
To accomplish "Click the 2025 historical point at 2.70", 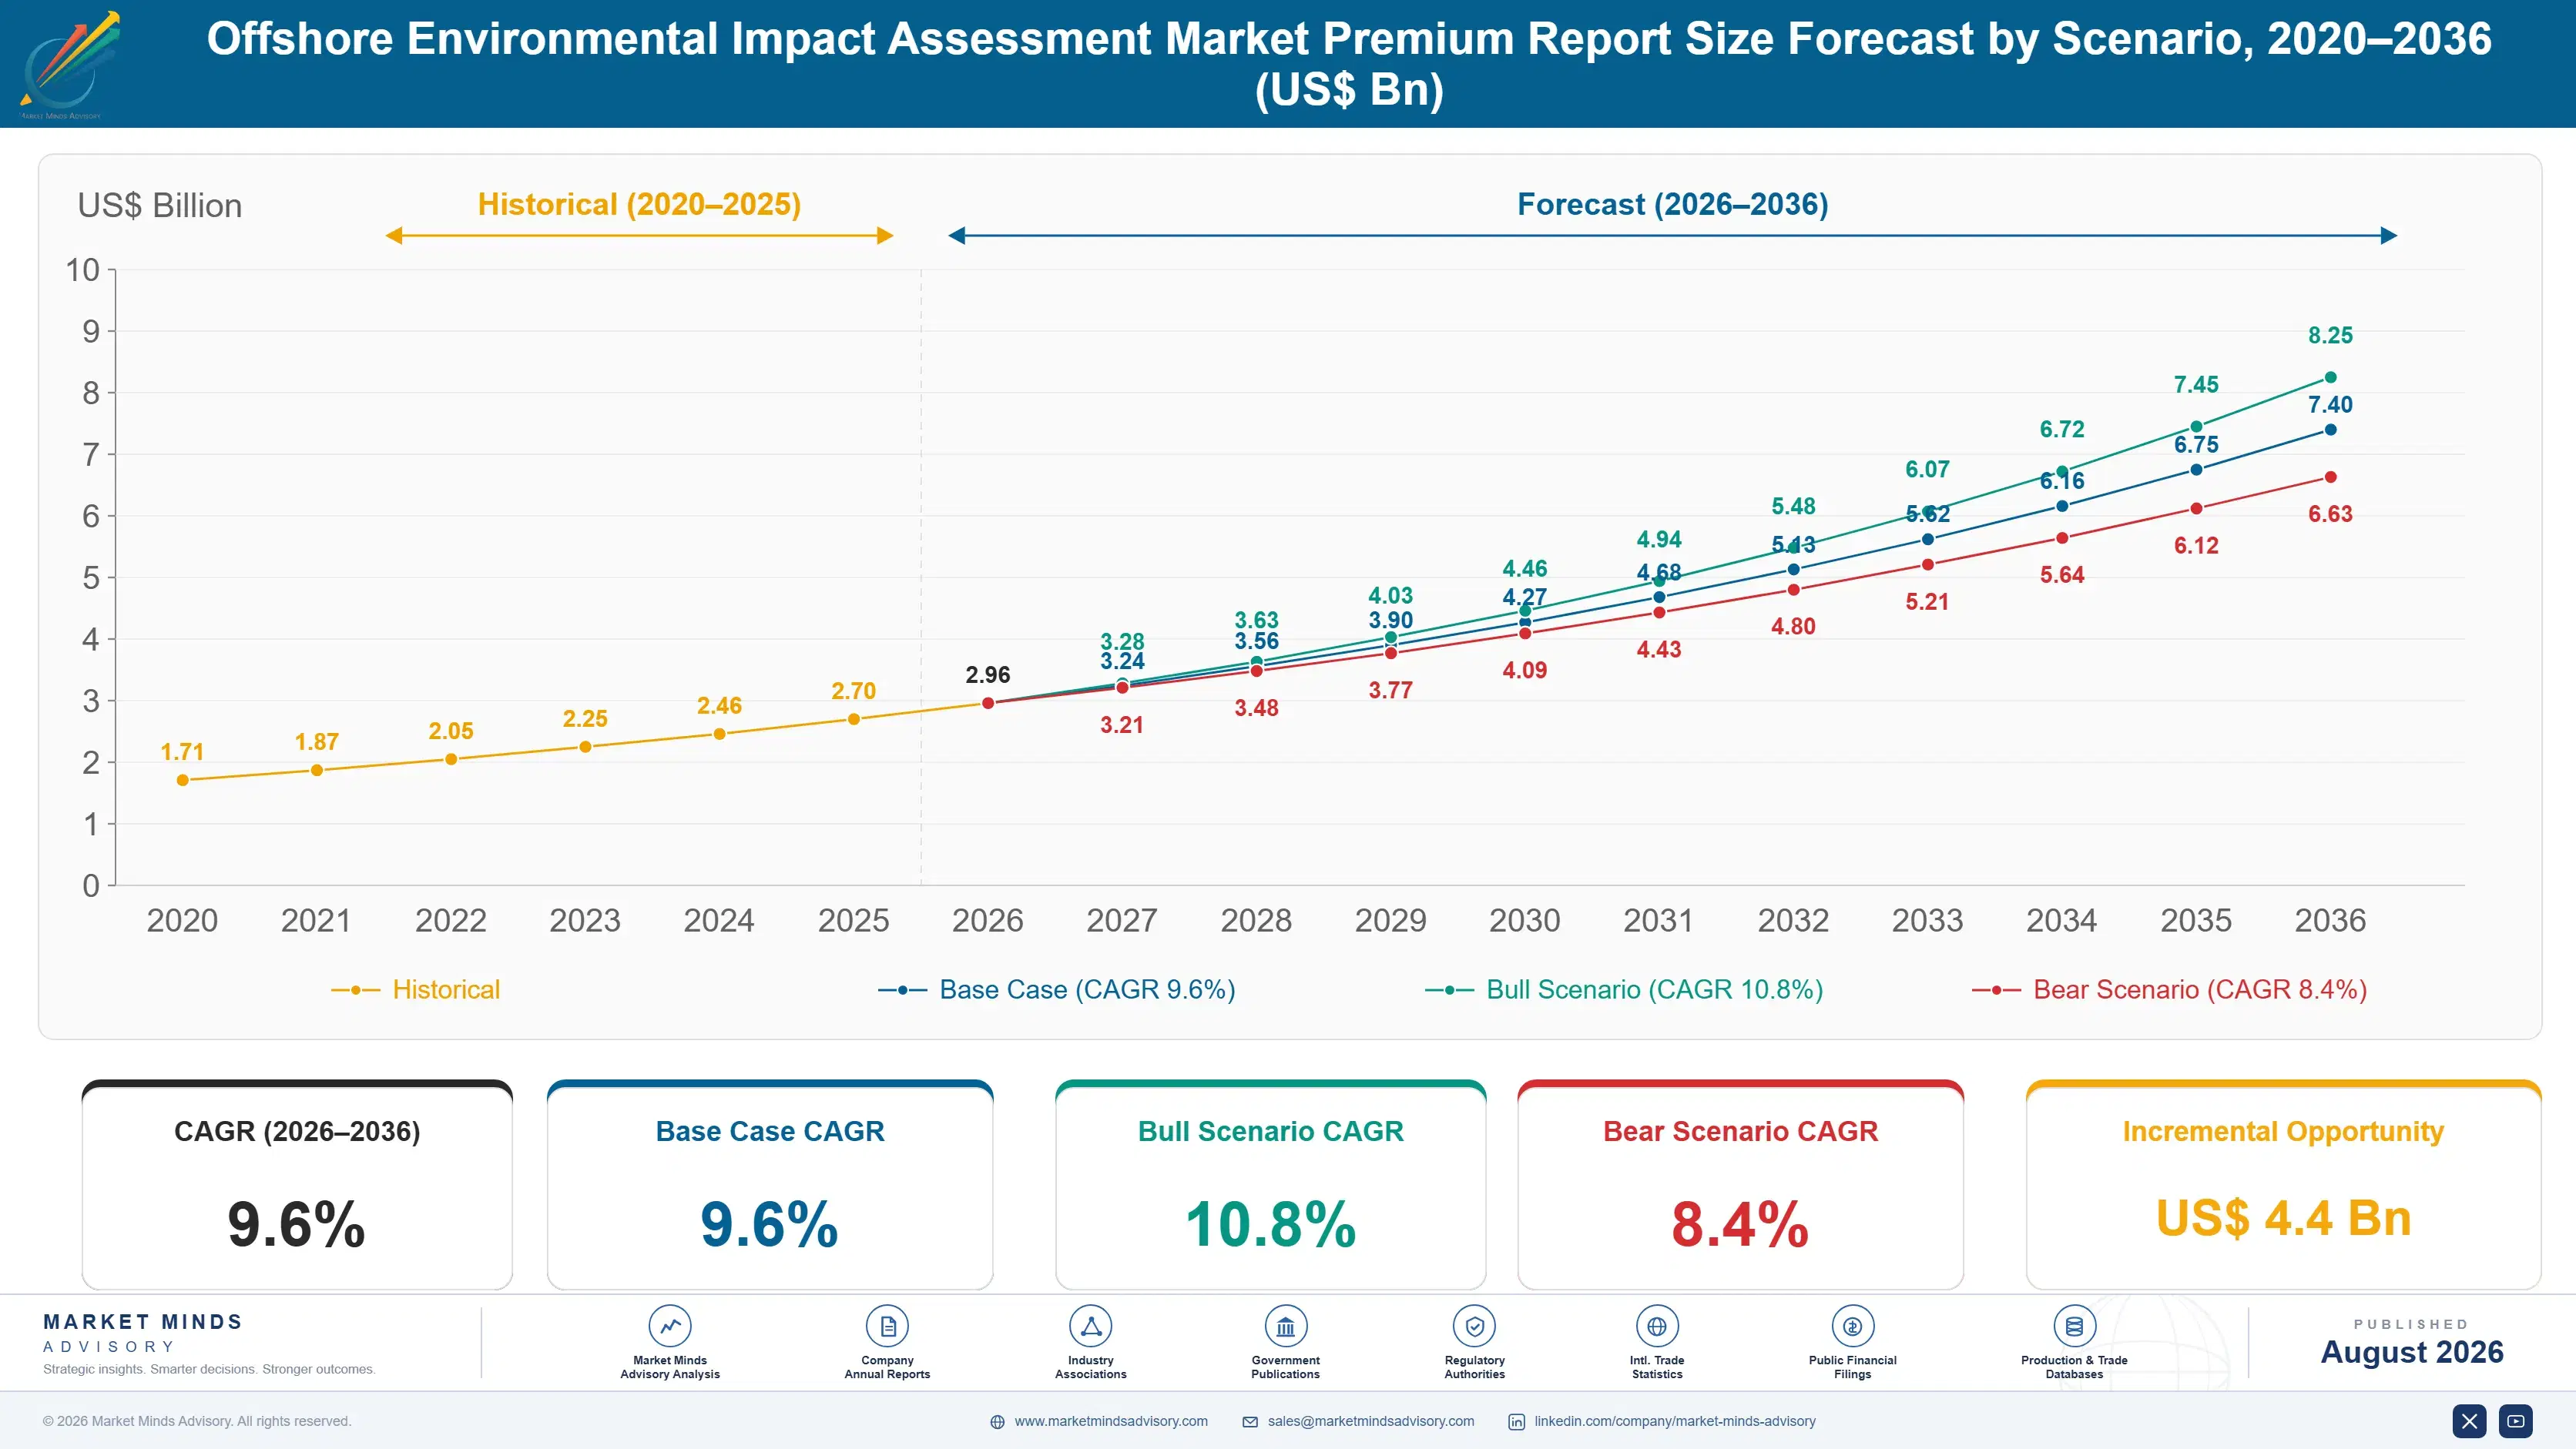I will (x=854, y=720).
